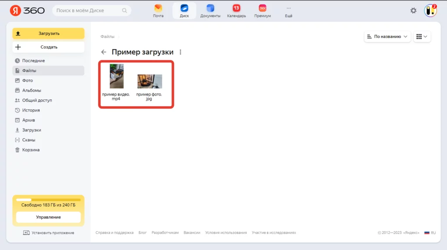Open the grid view mode dropdown
Image resolution: width=447 pixels, height=250 pixels.
point(422,37)
